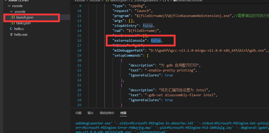
Task: Select the 终端 panel tab
Action: [123, 113]
